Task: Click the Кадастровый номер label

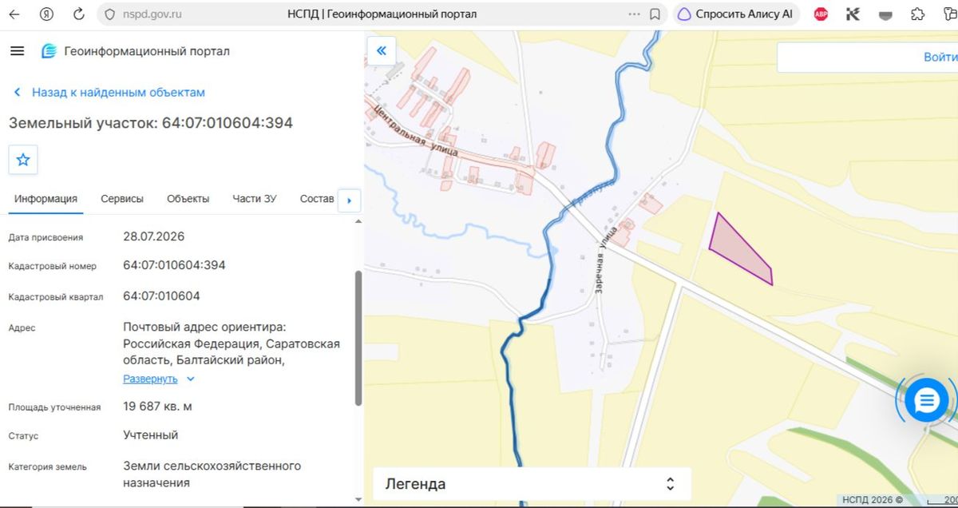Action: 52,266
